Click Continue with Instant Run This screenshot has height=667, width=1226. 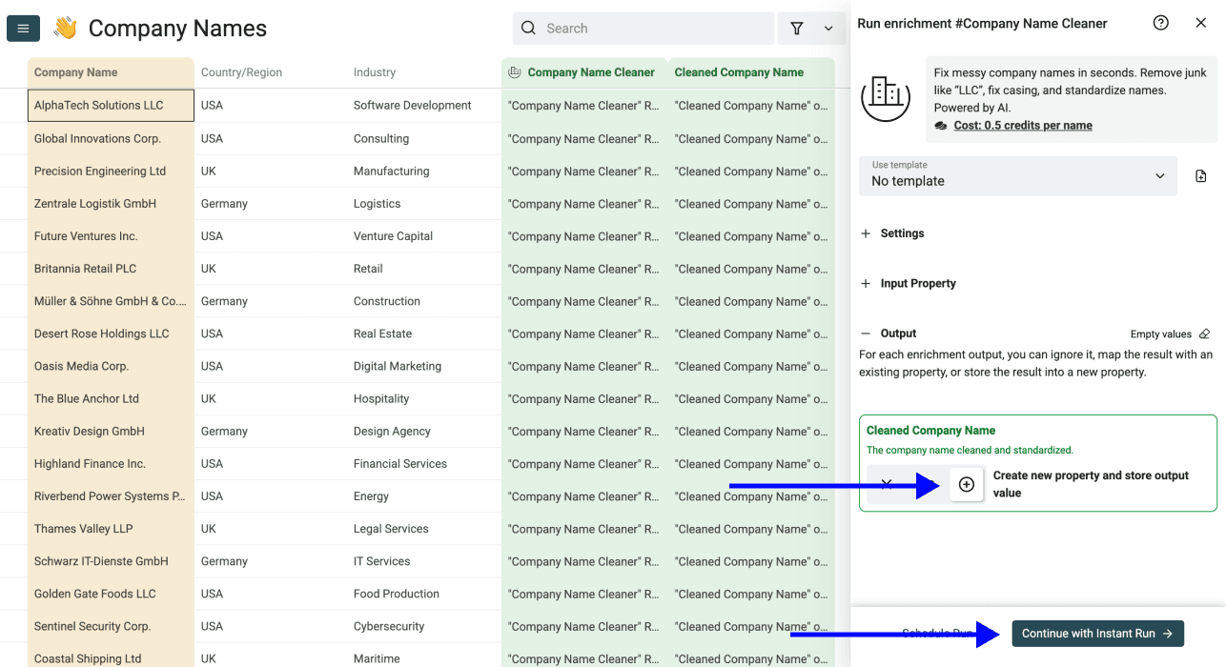point(1097,633)
